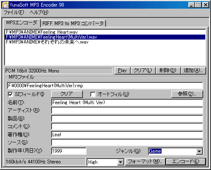Play the selected wav file
Screen dimensions: 211x170
click(x=122, y=71)
